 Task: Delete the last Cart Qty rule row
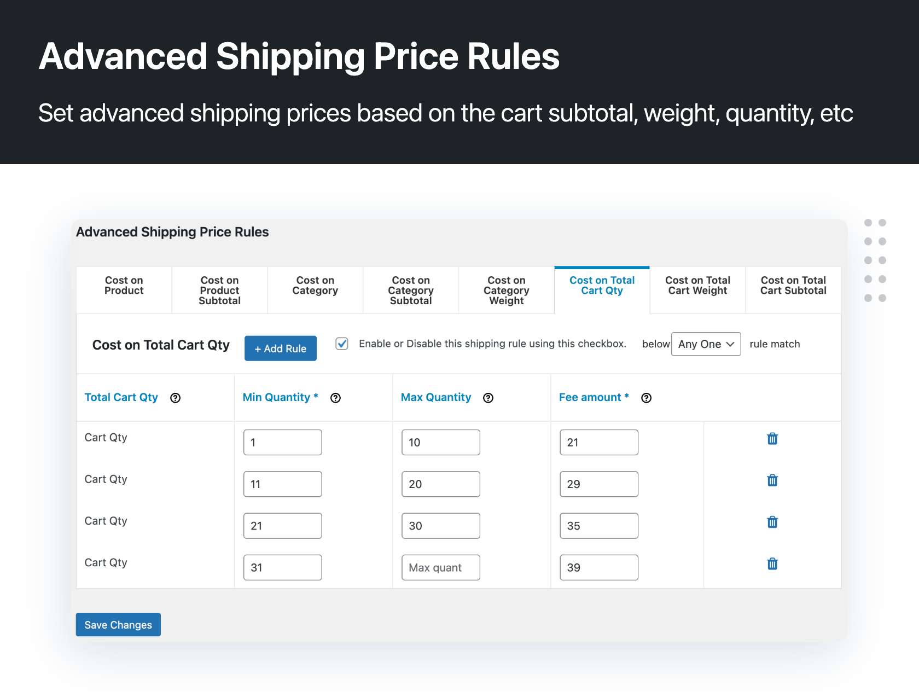click(x=772, y=564)
